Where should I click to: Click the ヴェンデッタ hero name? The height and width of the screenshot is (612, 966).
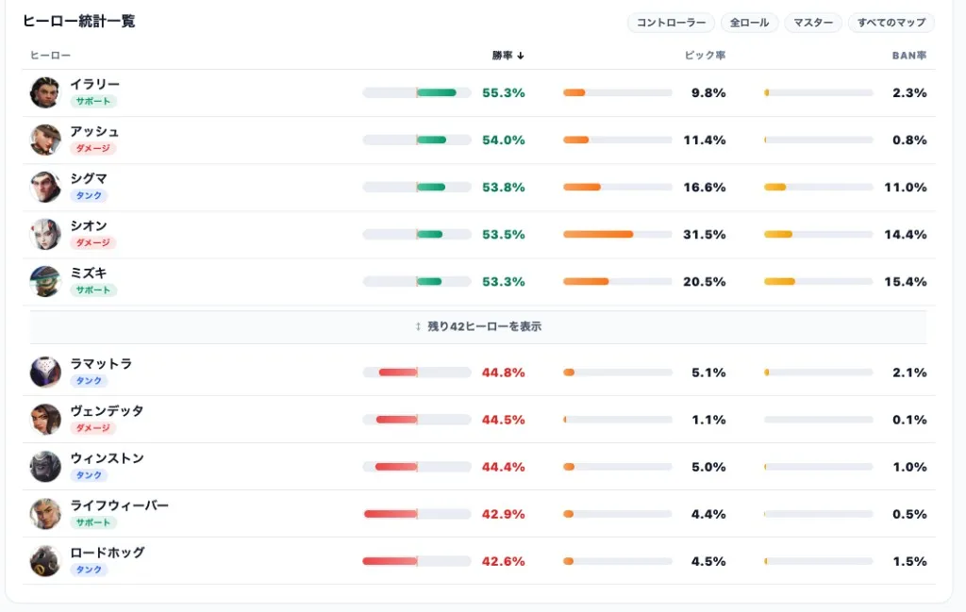point(108,410)
